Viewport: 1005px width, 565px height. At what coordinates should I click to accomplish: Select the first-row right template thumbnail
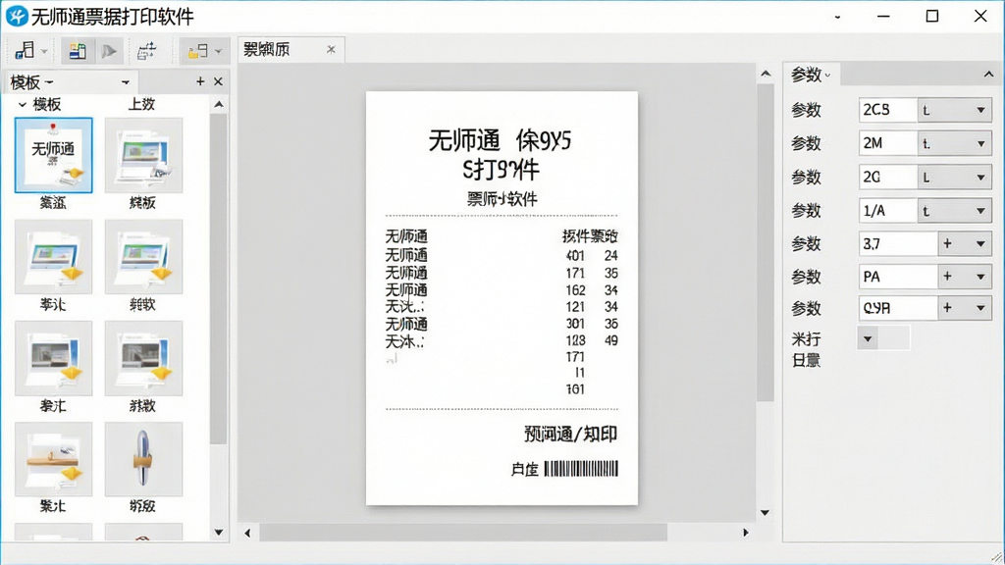coord(143,155)
